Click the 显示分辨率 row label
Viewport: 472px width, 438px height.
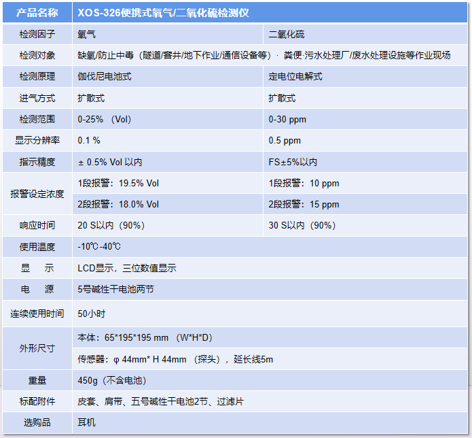tap(37, 141)
